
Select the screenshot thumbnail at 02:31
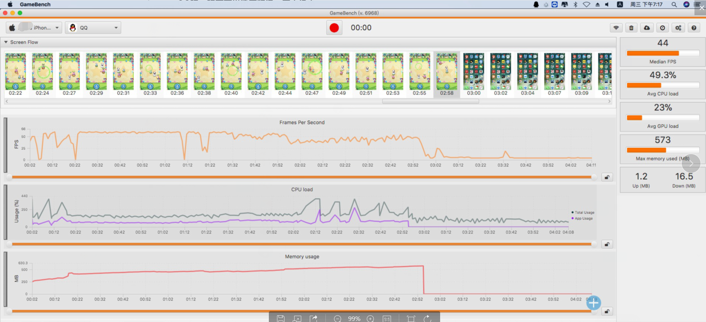pos(123,74)
